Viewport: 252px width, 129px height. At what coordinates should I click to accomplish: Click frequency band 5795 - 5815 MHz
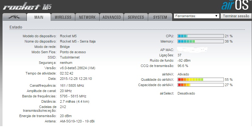tap(73, 96)
